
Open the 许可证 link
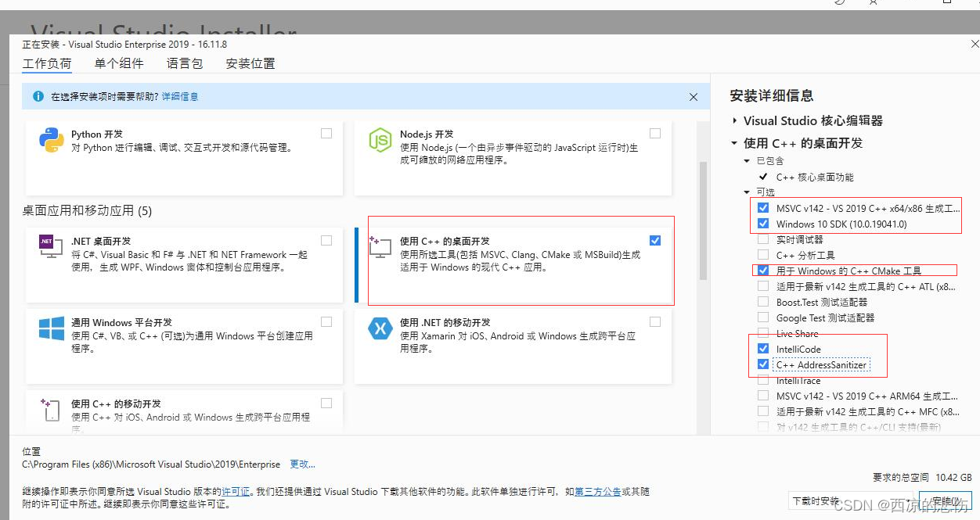(236, 492)
